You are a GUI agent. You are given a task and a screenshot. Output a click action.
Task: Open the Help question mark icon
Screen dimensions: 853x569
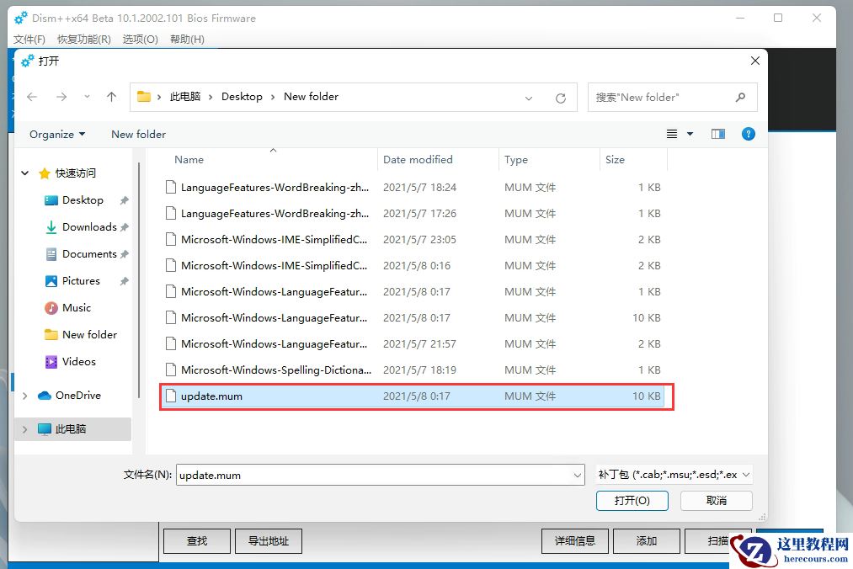(x=748, y=133)
